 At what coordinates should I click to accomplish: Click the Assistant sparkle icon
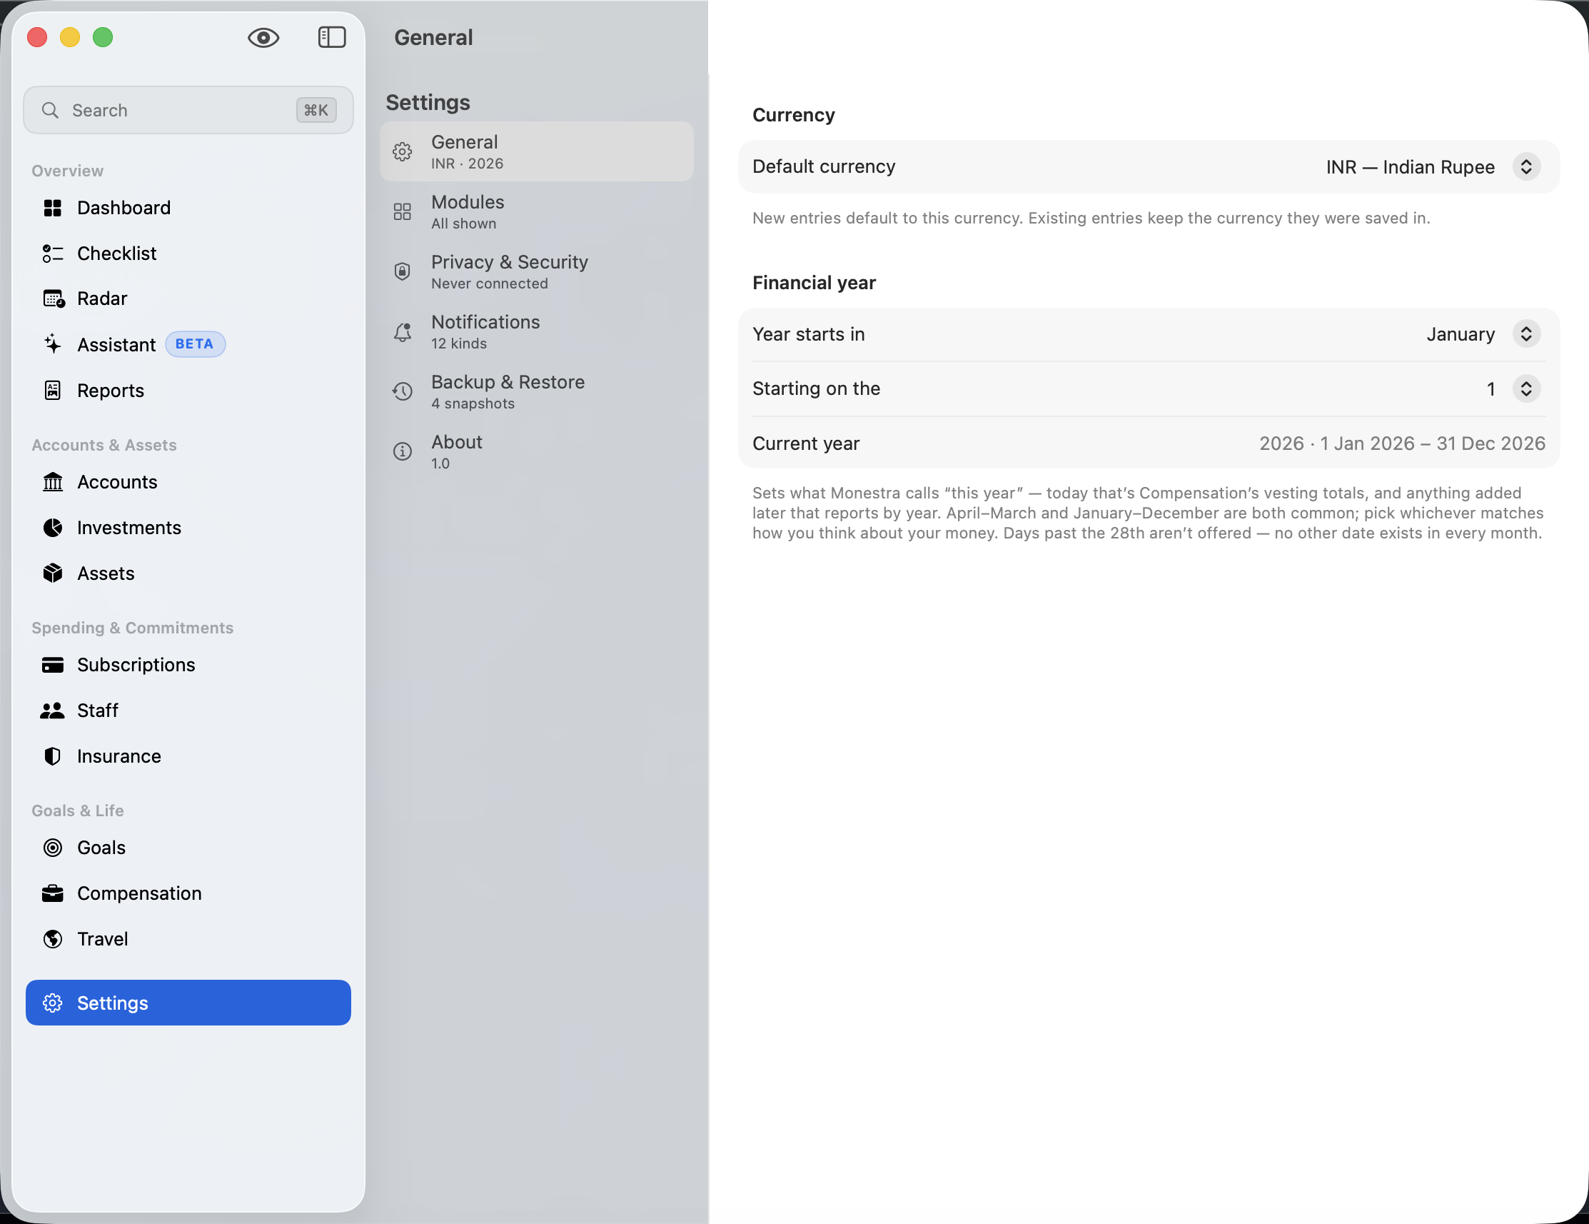click(x=52, y=344)
